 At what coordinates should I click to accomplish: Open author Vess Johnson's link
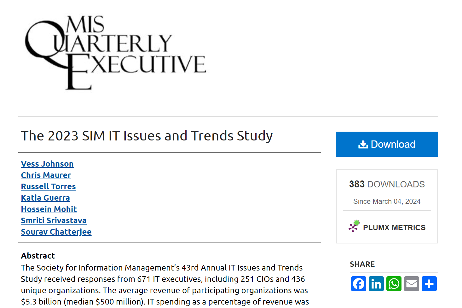47,164
